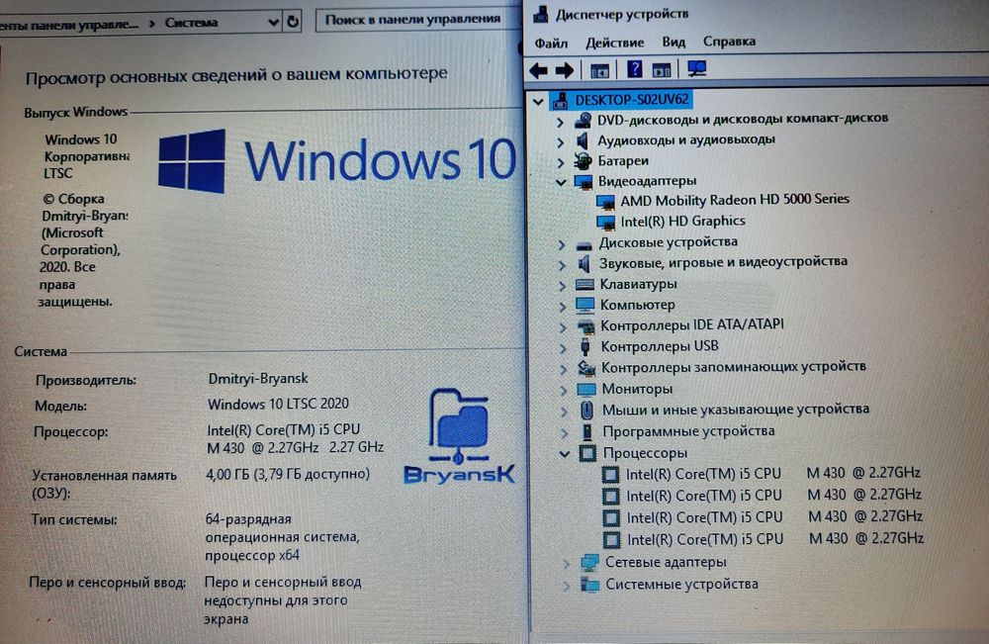The width and height of the screenshot is (989, 644).
Task: Click the '4,00 ГБ (3,79 ГБ доступно)' memory value
Action: 288,474
